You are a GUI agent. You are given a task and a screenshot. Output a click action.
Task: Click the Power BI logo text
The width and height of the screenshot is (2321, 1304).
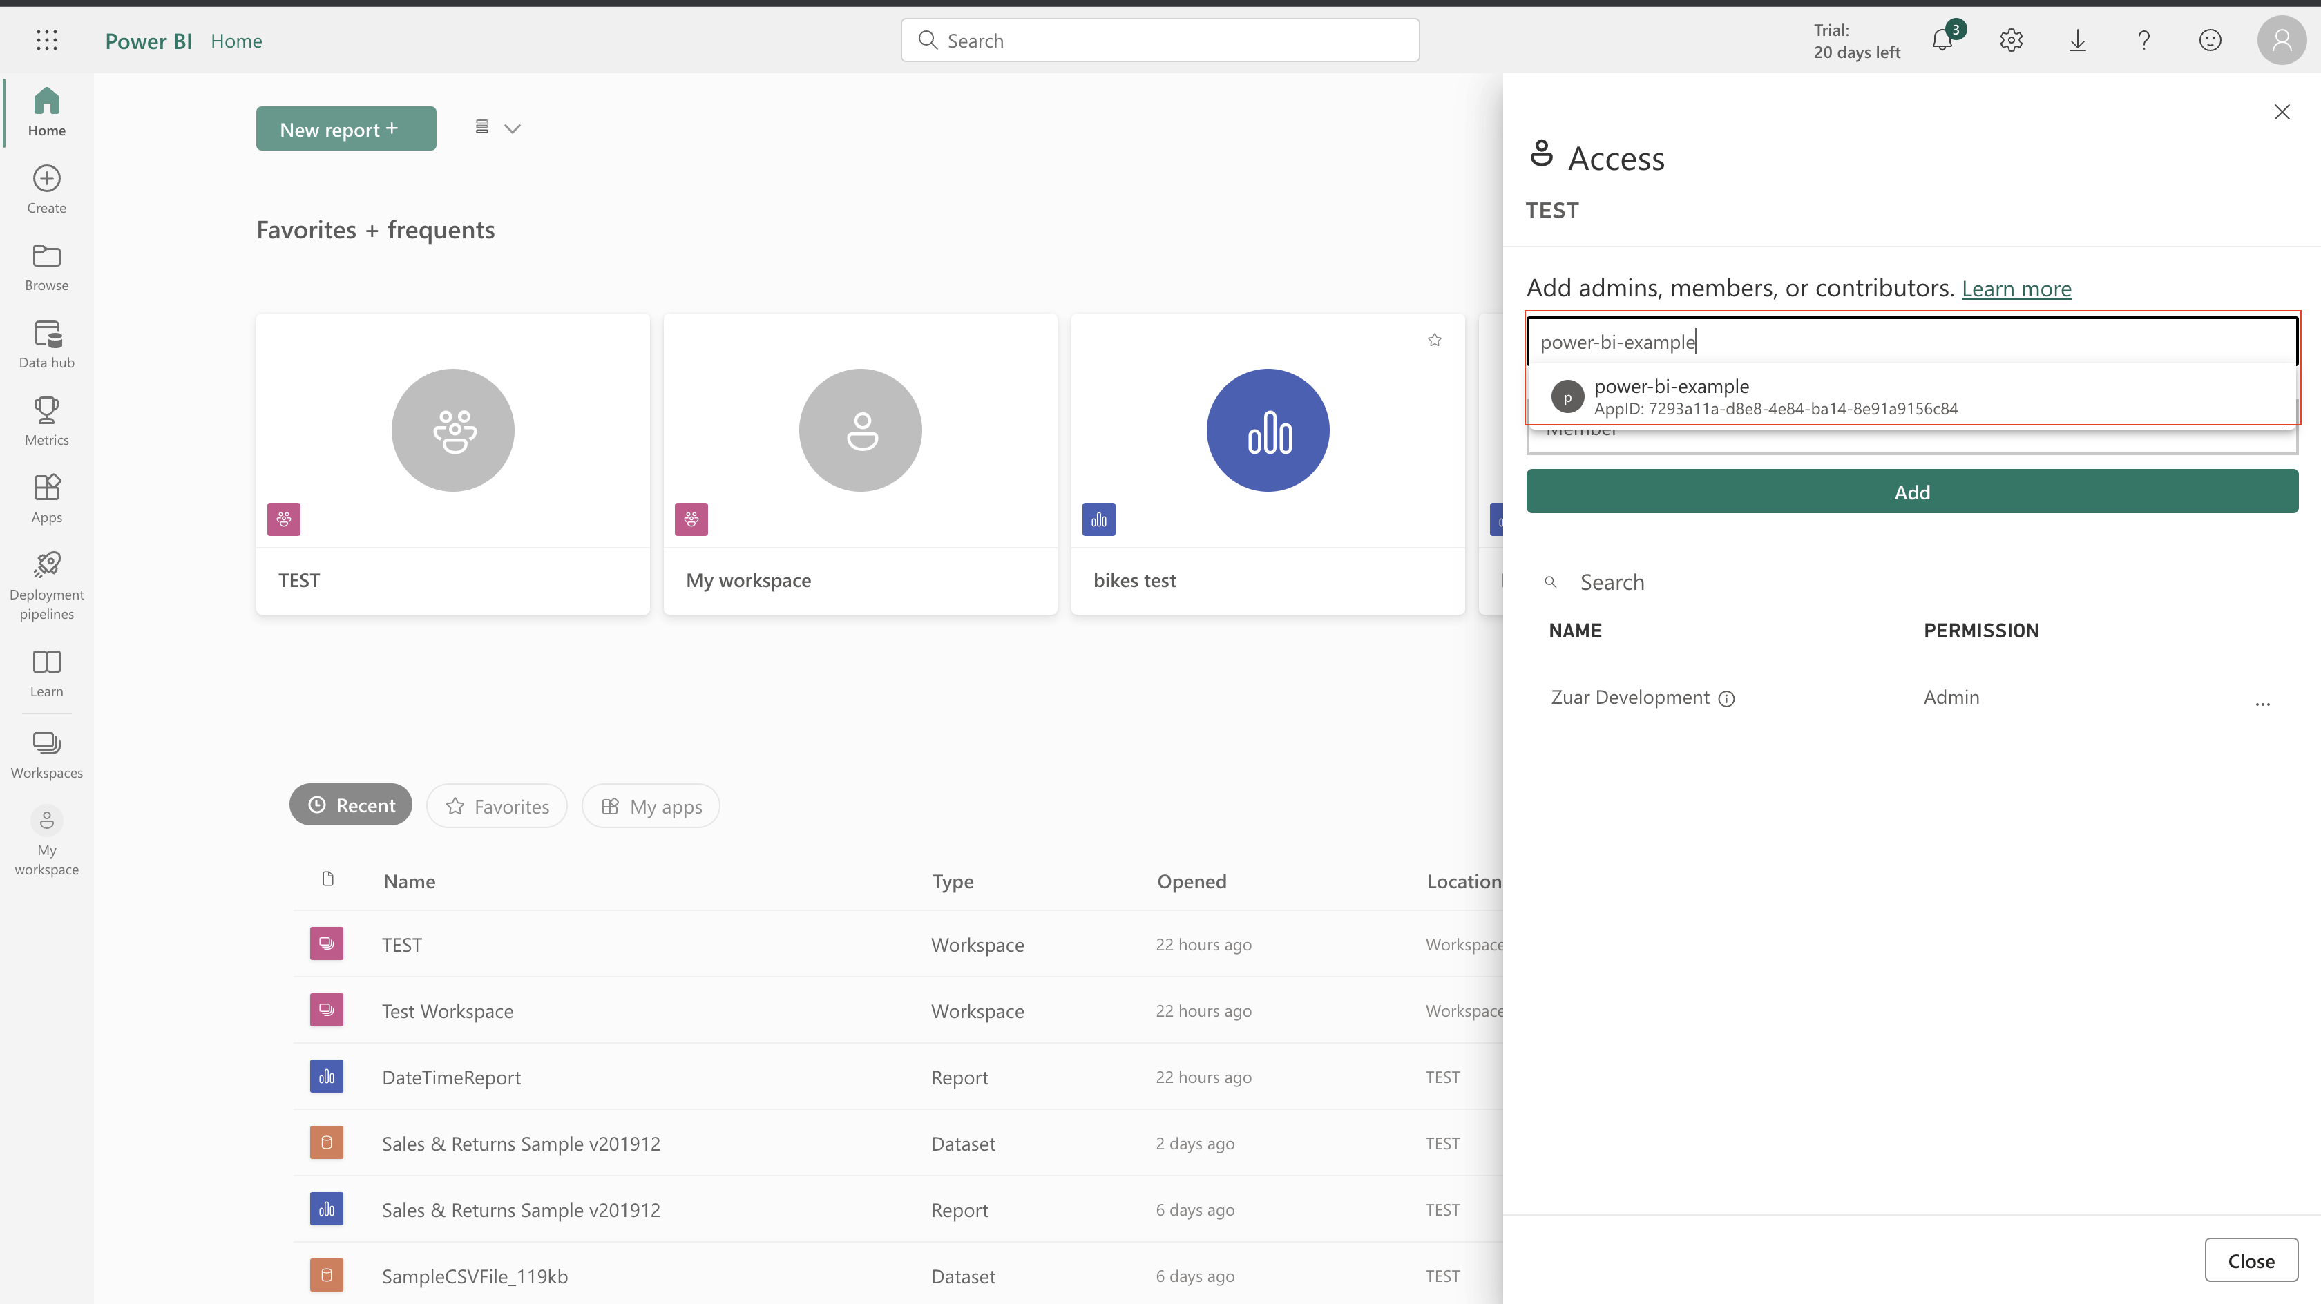tap(149, 41)
